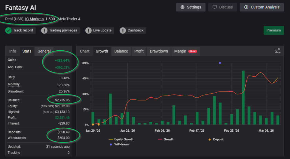The image size is (290, 159).
Task: Click the Cashback exclamation icon
Action: tap(123, 30)
